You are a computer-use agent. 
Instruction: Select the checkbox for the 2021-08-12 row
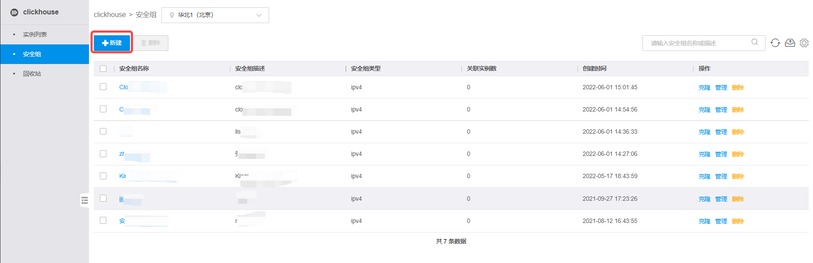(103, 220)
